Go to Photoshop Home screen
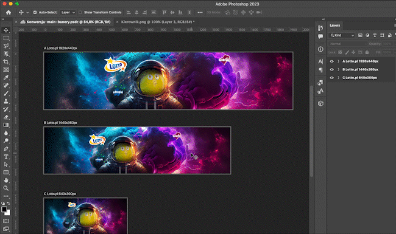Viewport: 396px width, 234px height. 9,12
